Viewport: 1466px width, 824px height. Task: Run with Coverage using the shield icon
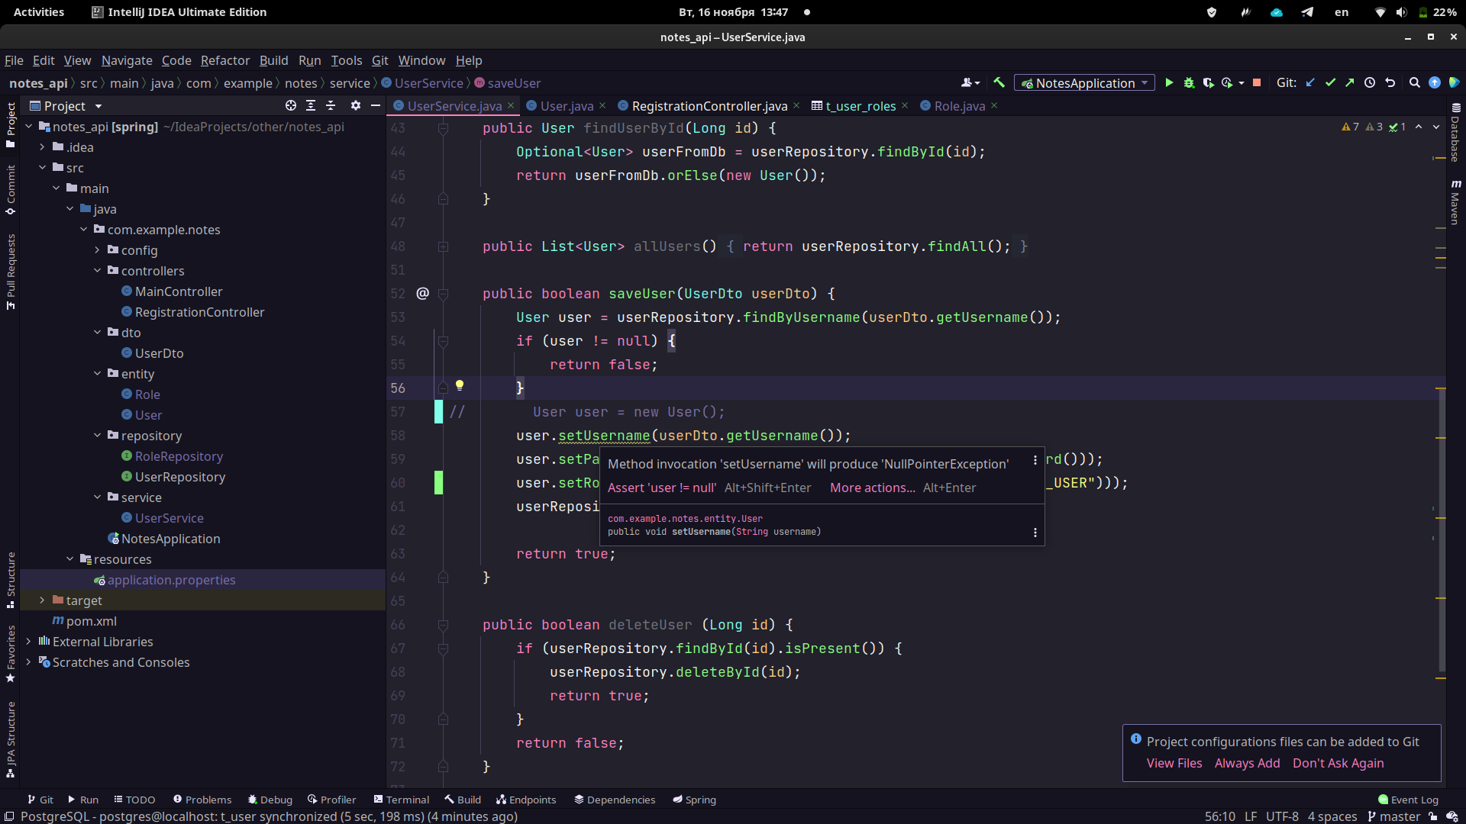pos(1208,82)
